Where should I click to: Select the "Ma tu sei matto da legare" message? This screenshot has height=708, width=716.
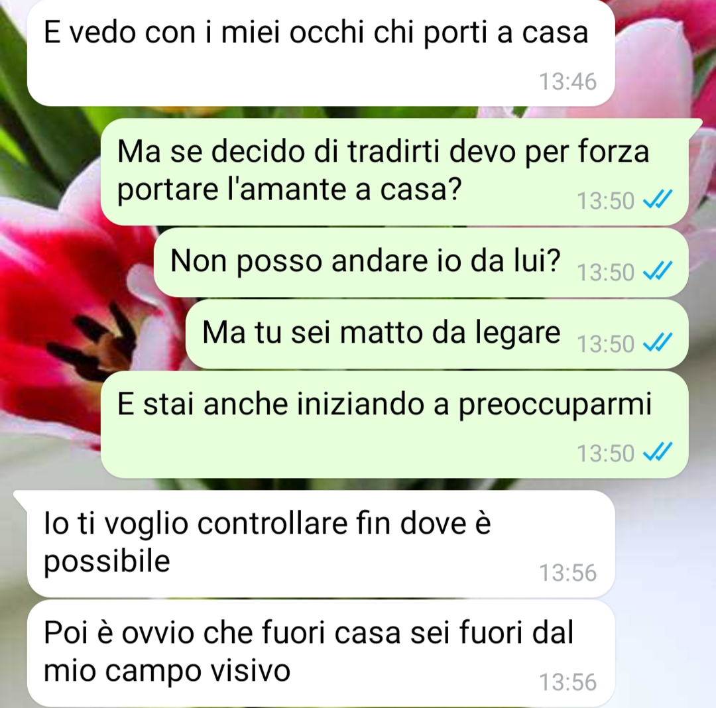pyautogui.click(x=437, y=334)
